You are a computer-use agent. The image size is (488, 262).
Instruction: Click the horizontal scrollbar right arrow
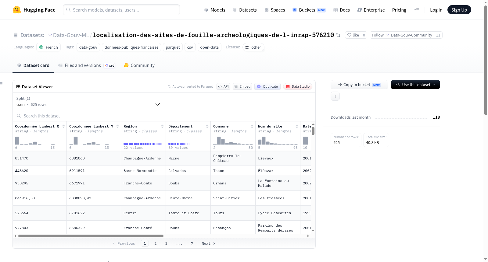(x=308, y=236)
